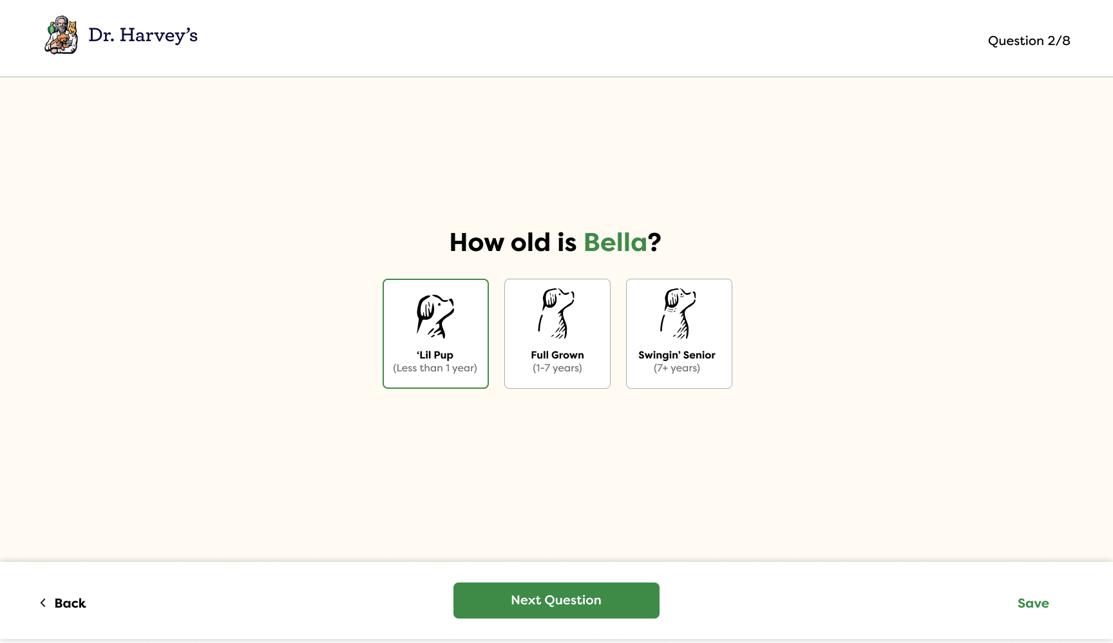Click the left chevron beside Back

[x=43, y=603]
